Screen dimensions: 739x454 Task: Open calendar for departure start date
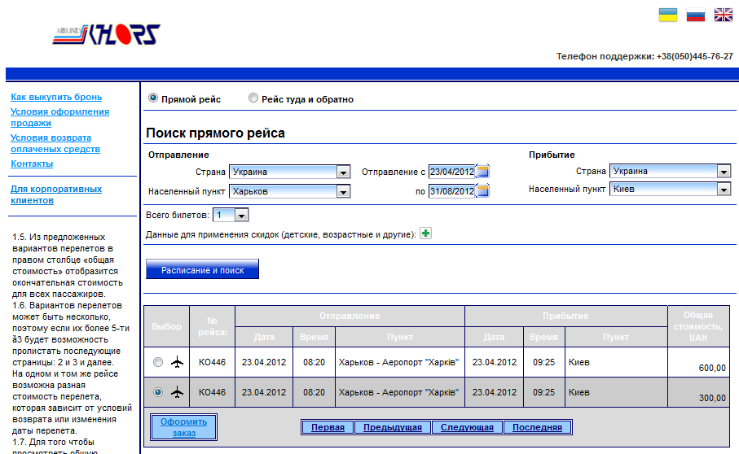[483, 172]
